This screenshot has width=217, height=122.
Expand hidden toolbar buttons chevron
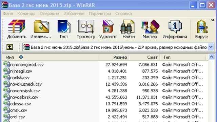point(213,20)
